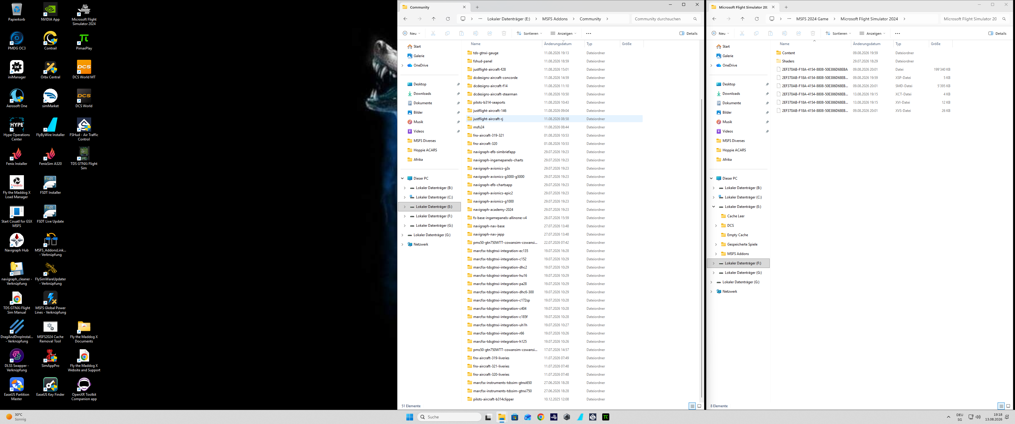Collapse Dieser PC in Community sidebar
This screenshot has width=1015, height=424.
[x=402, y=178]
